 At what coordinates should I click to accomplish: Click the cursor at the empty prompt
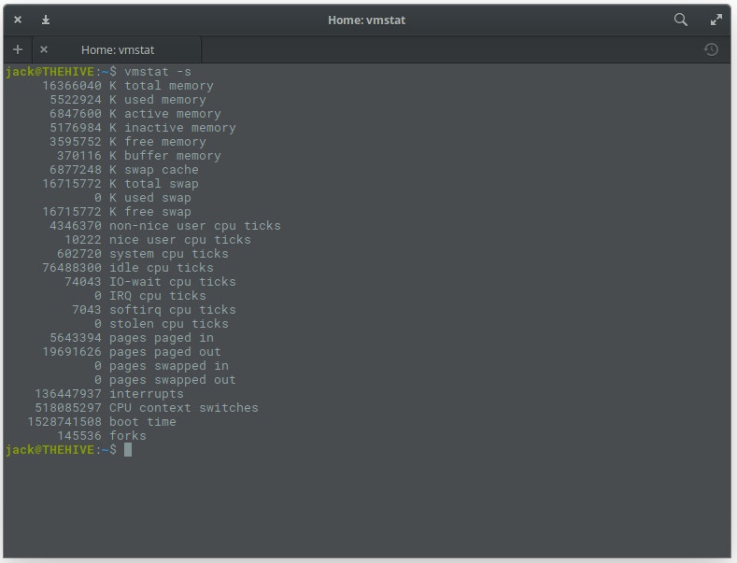click(x=128, y=450)
